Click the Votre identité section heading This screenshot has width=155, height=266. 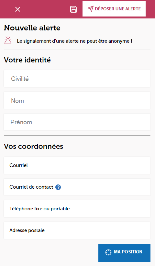tap(27, 60)
